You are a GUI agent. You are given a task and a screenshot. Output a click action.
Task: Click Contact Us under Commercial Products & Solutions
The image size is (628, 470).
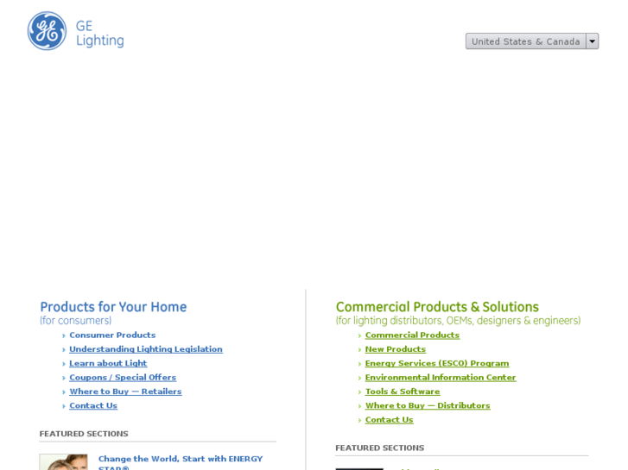click(389, 420)
